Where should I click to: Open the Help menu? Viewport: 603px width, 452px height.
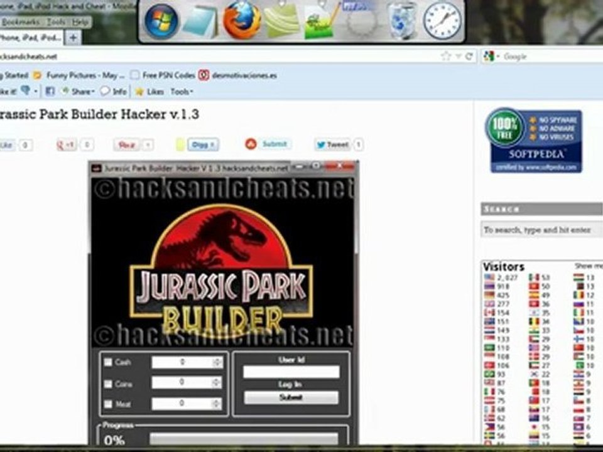(80, 22)
